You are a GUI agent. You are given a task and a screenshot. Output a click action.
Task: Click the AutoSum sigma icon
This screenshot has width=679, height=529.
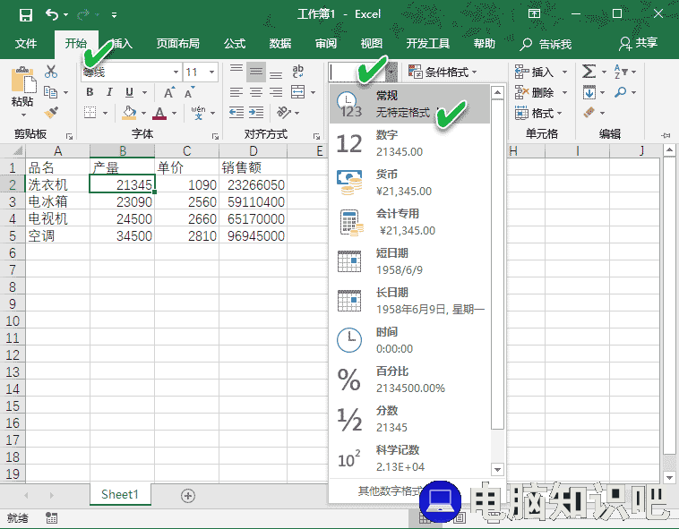point(589,72)
